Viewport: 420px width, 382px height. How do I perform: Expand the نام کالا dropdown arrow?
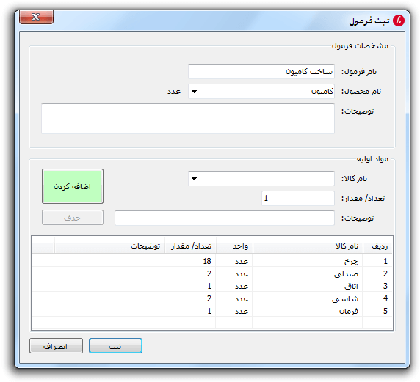194,179
